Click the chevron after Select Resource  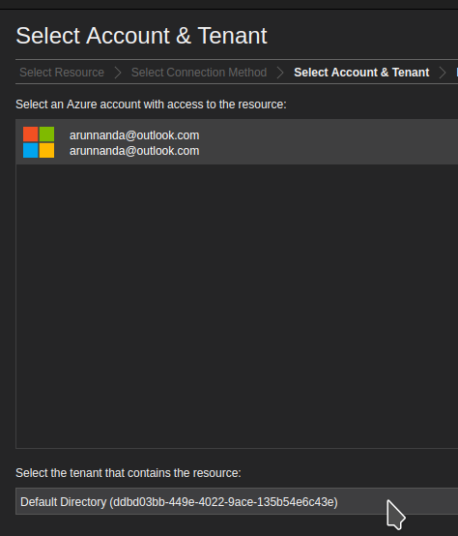coord(118,73)
